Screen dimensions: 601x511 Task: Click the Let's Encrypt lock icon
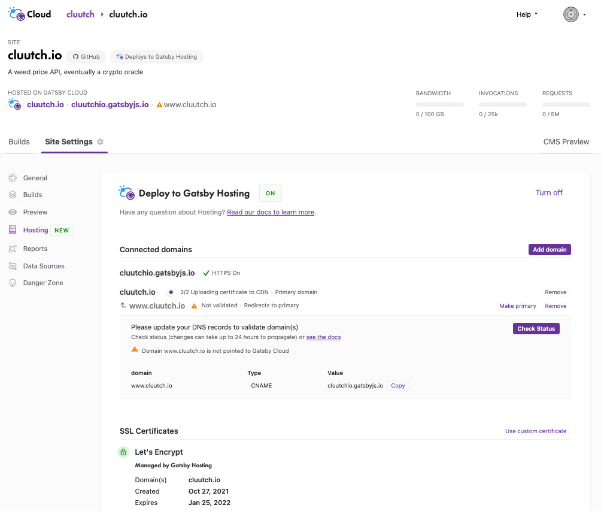coord(123,452)
